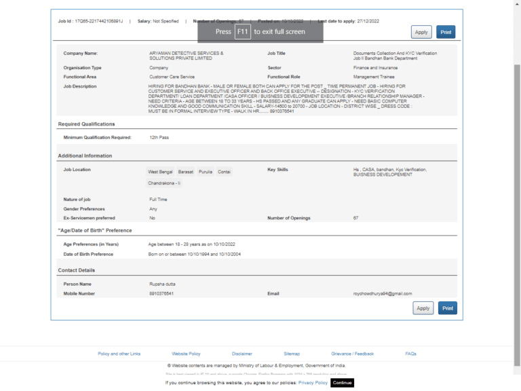Viewport: 521px width, 391px height.
Task: Click the Customer Care Service value
Action: tap(172, 77)
